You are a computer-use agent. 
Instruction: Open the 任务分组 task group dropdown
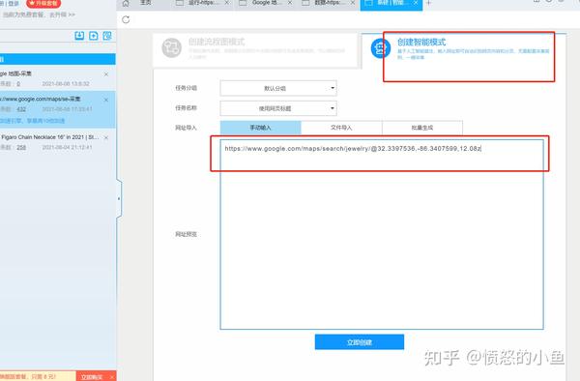[278, 88]
